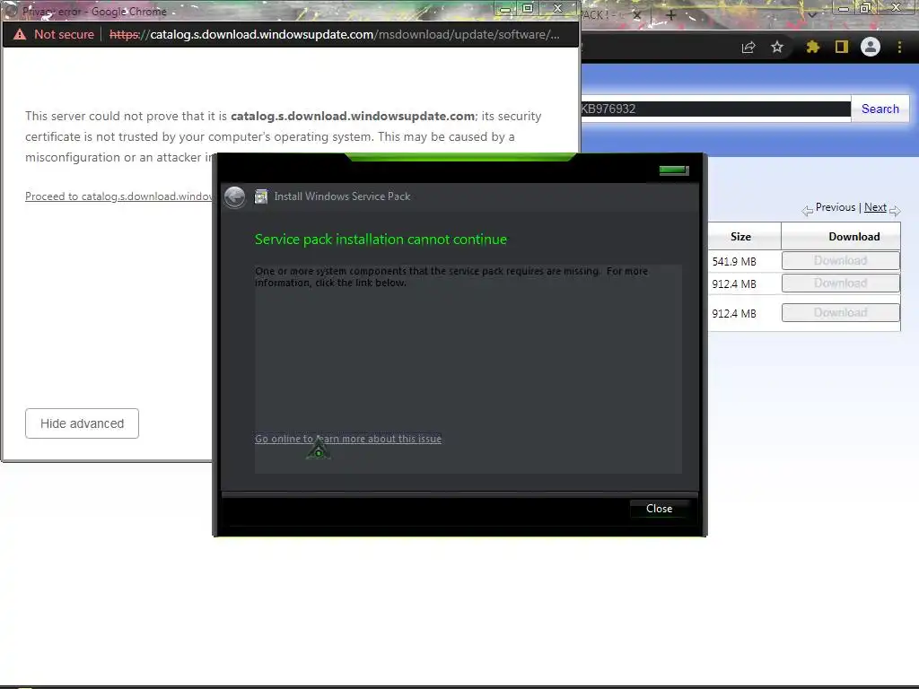Click the 'Service pack installation cannot continue' heading
The width and height of the screenshot is (919, 689).
coord(381,239)
